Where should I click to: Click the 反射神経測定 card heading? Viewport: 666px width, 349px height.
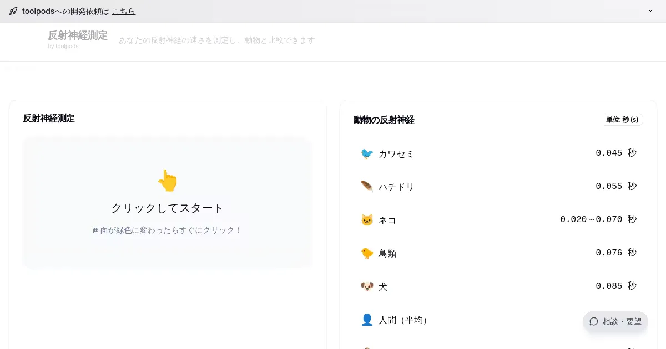pos(49,119)
